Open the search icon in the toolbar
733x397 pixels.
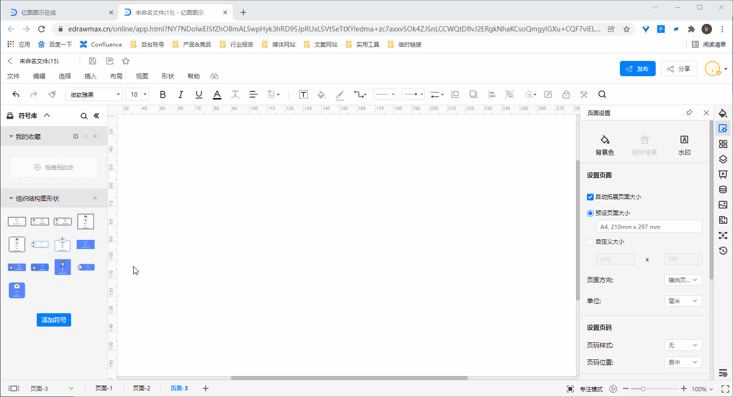pos(602,94)
